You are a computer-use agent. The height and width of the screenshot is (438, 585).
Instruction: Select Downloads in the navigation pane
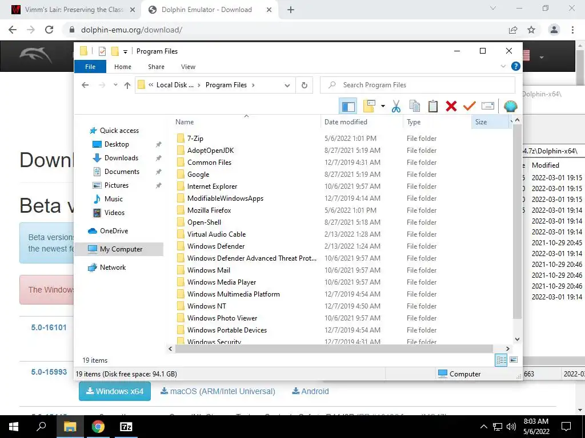tap(121, 158)
